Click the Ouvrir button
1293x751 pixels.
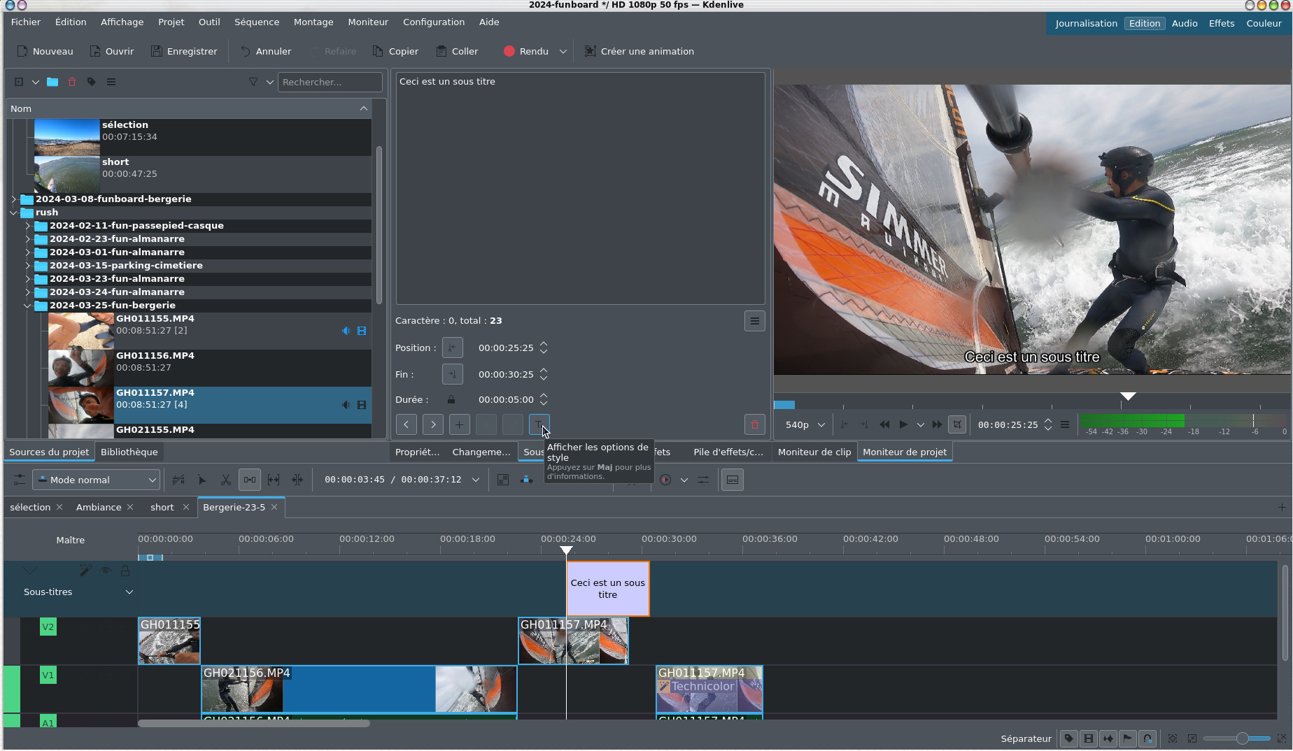coord(111,51)
